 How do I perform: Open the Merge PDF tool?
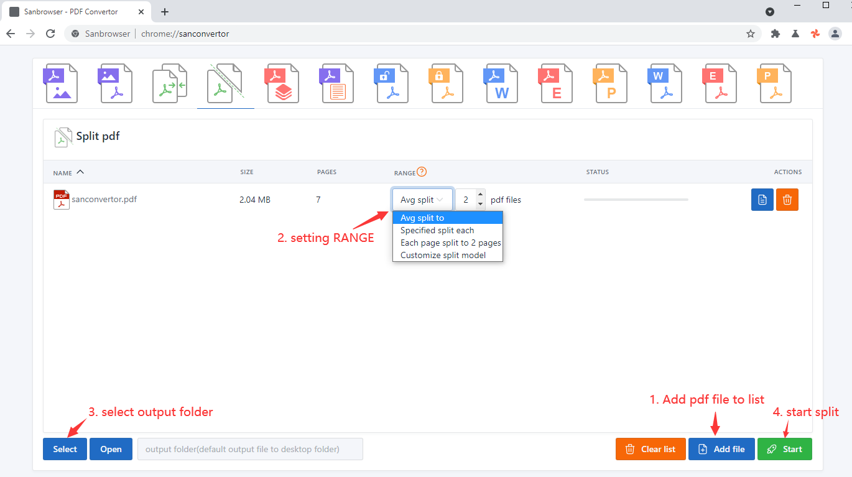(x=170, y=83)
